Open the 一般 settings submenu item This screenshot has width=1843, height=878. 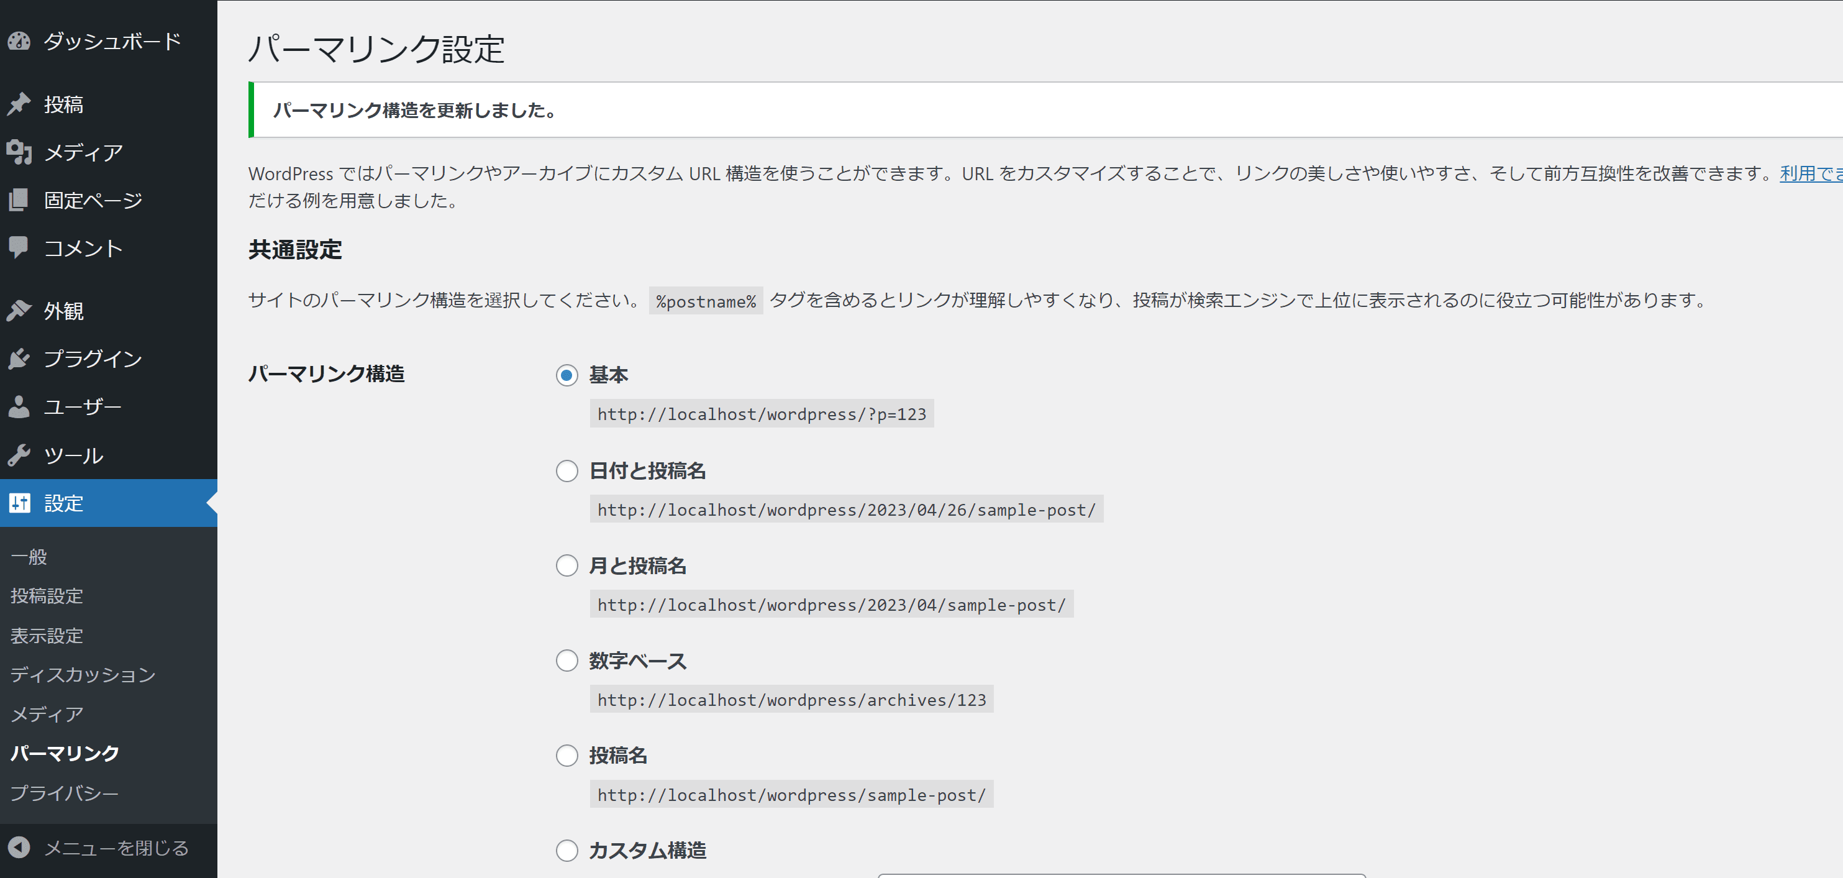click(29, 557)
